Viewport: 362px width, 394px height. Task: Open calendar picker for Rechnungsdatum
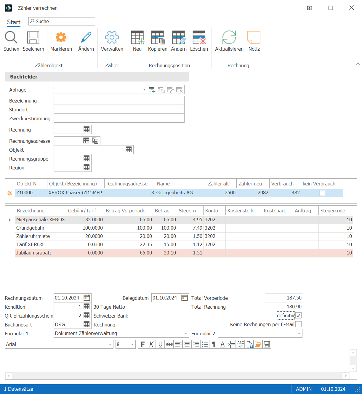tap(87, 298)
